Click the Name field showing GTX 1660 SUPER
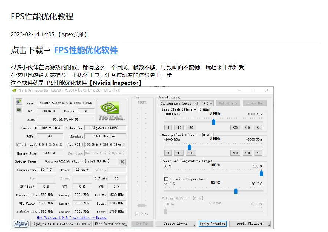Image resolution: width=328 pixels, height=232 pixels. [66, 103]
